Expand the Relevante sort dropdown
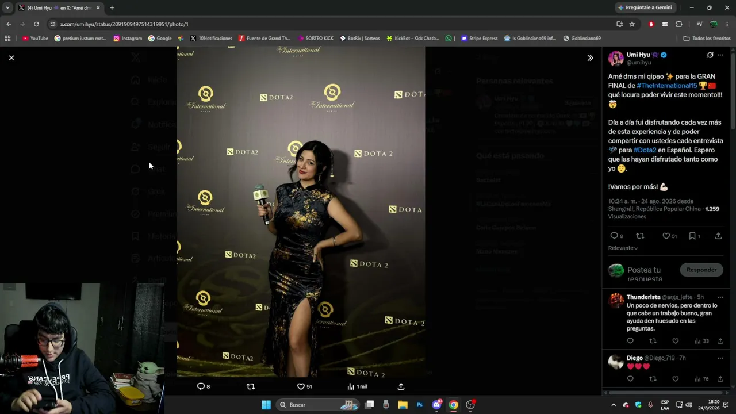The width and height of the screenshot is (736, 414). tap(623, 248)
